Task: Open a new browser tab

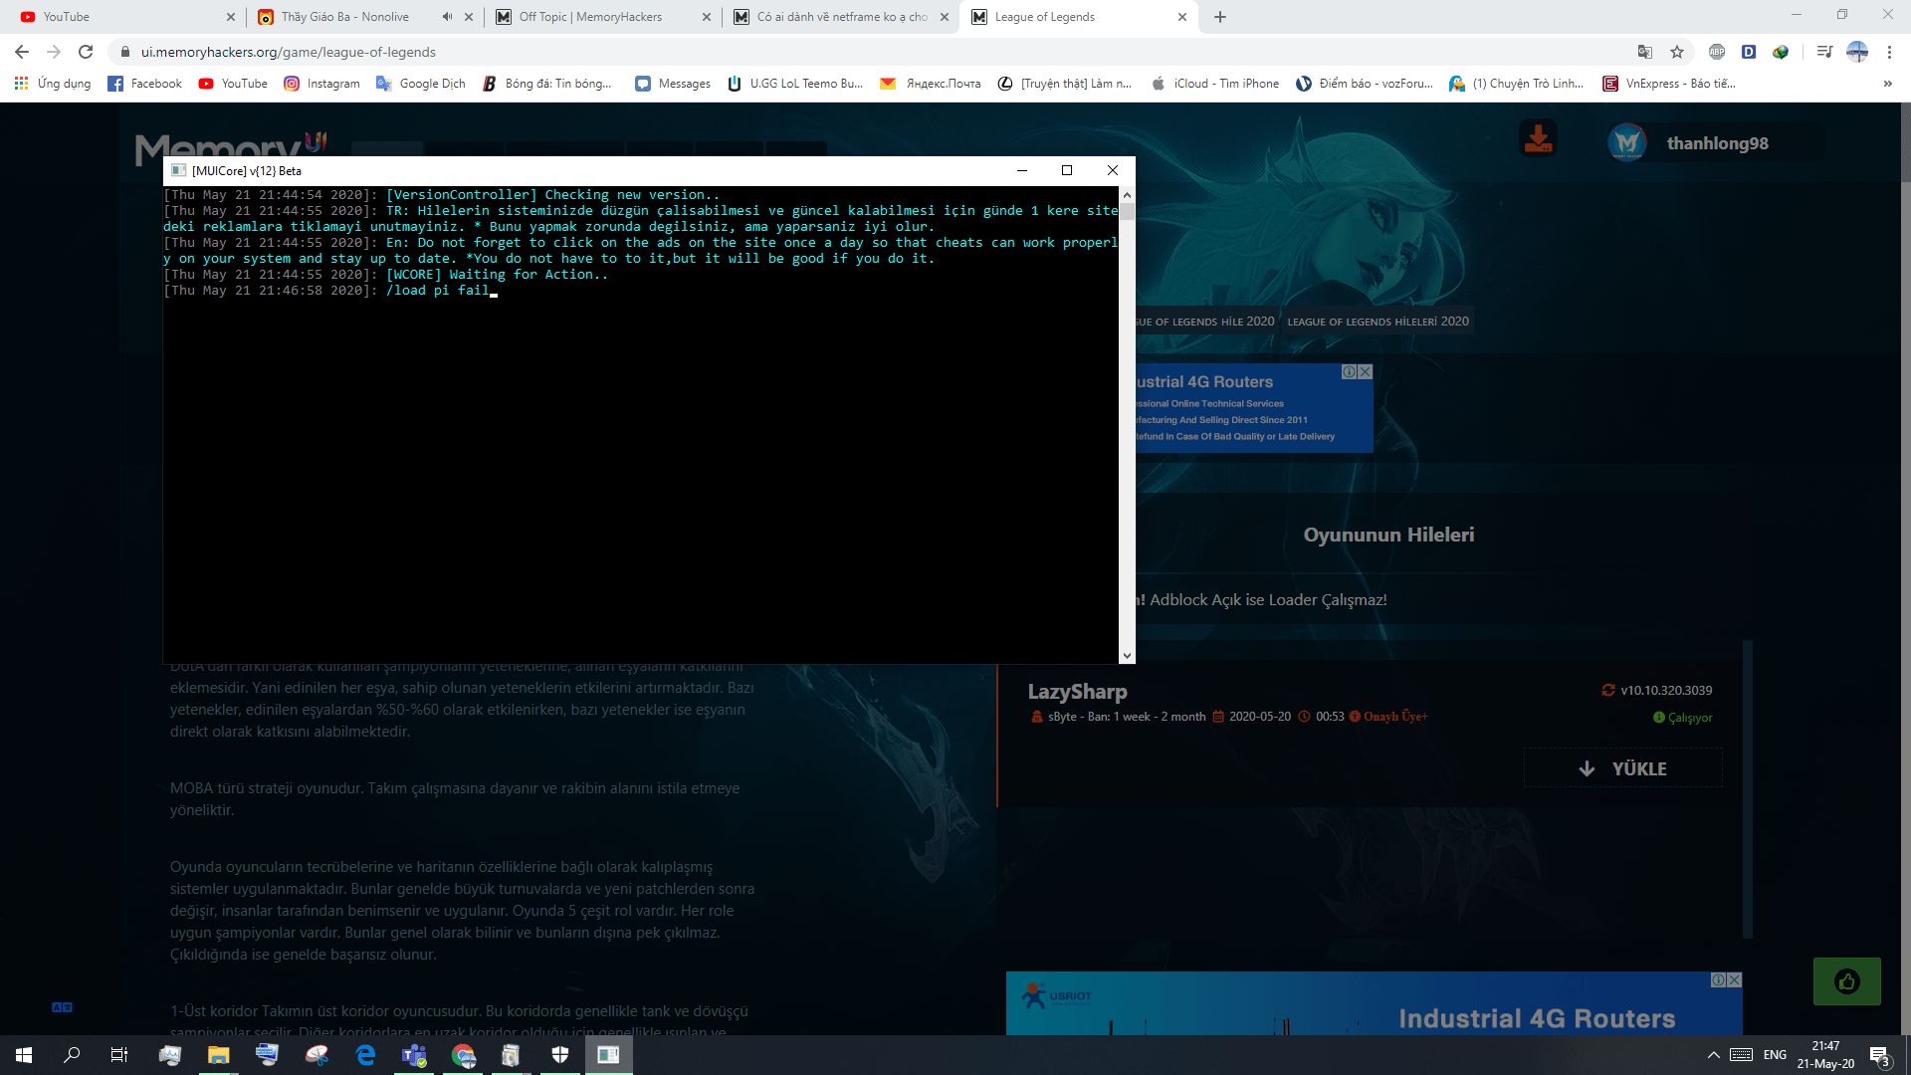Action: click(1220, 17)
